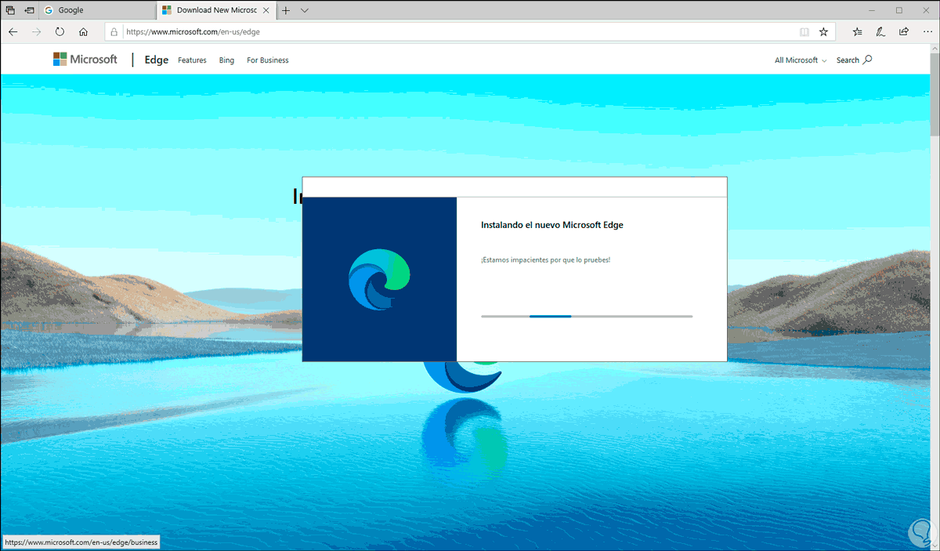Select the Download New Microsoft tab
The height and width of the screenshot is (551, 940).
click(x=215, y=10)
